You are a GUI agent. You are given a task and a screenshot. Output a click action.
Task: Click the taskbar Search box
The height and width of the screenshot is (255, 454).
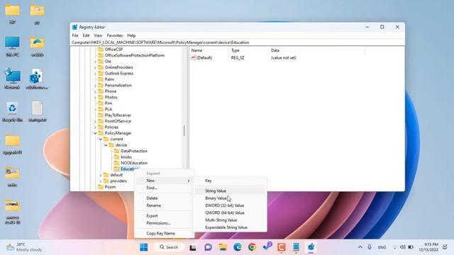(169, 247)
